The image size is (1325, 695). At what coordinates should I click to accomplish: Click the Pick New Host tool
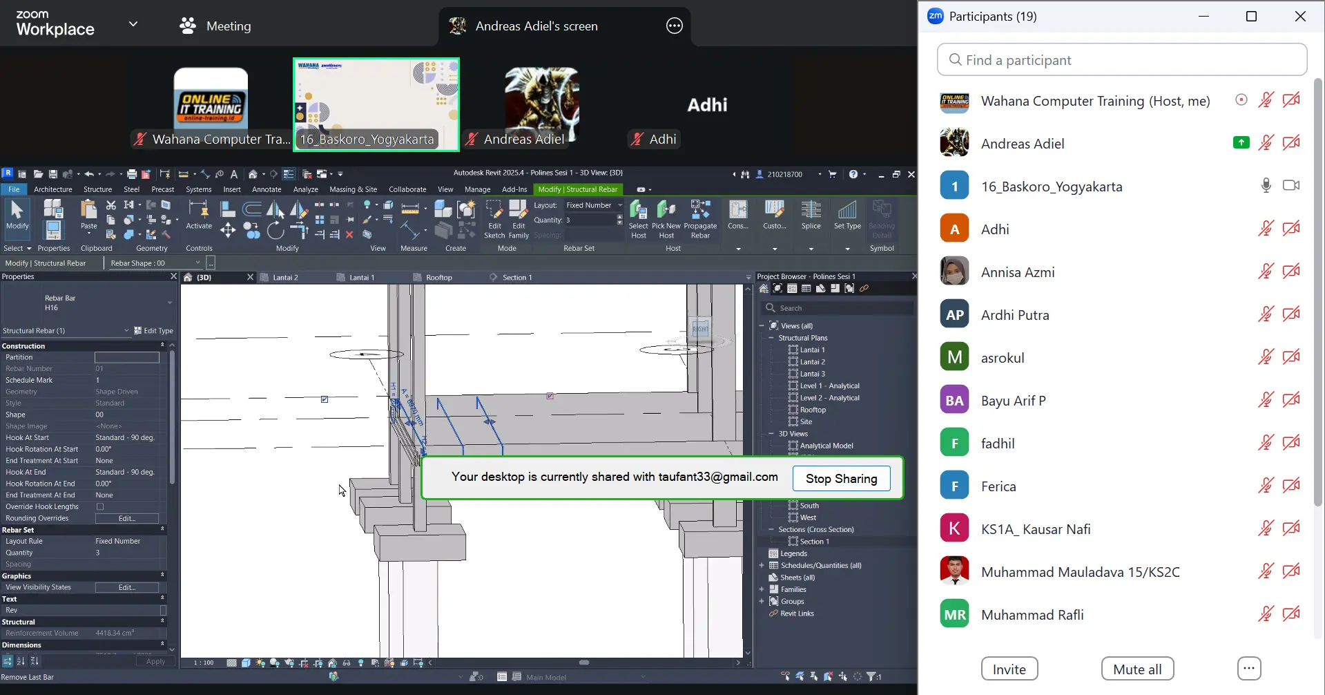[x=666, y=219]
